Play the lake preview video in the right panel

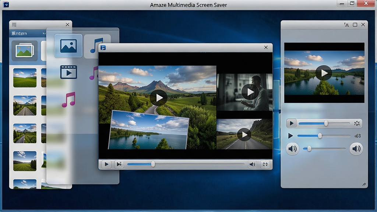pos(324,73)
